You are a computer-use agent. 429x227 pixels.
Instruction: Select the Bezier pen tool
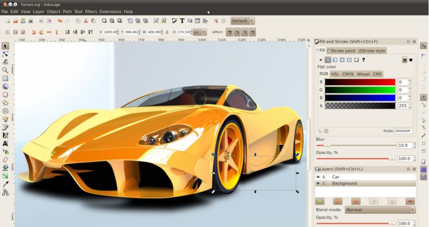click(x=5, y=127)
